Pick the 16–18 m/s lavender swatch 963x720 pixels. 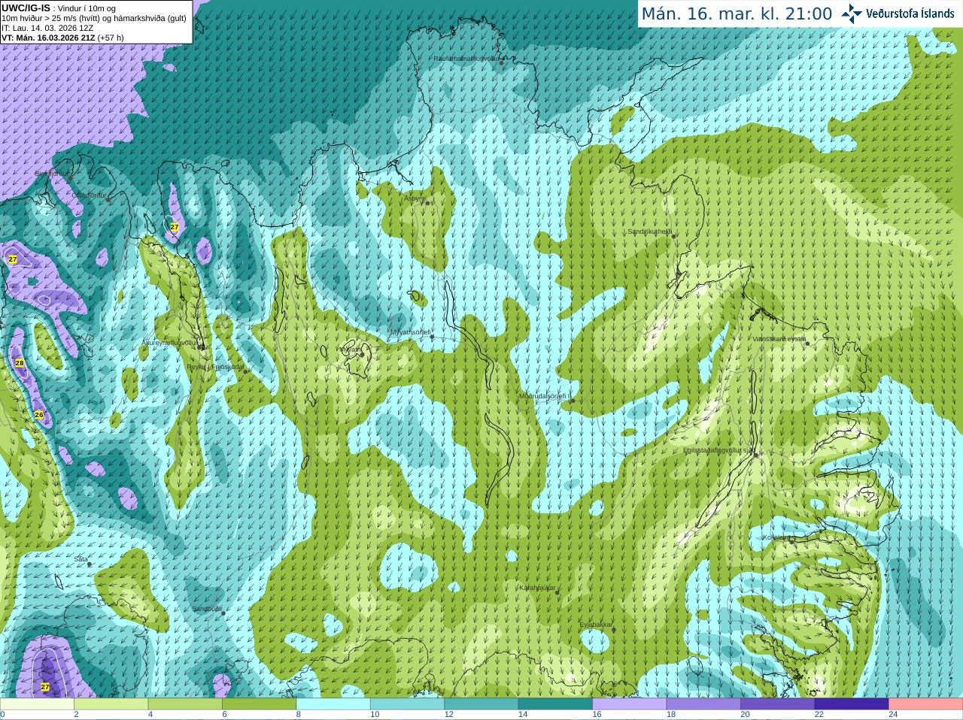[630, 703]
